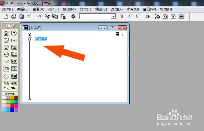
Task: Pick the DVD icon in the palette
Action: 14,68
